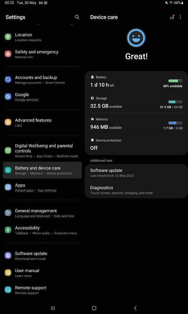Open the care report bar-chart icon
This screenshot has width=188, height=314.
click(172, 17)
